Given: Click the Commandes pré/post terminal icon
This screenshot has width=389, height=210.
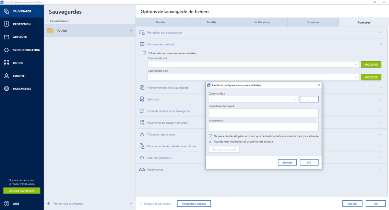Looking at the screenshot, I should 142,44.
